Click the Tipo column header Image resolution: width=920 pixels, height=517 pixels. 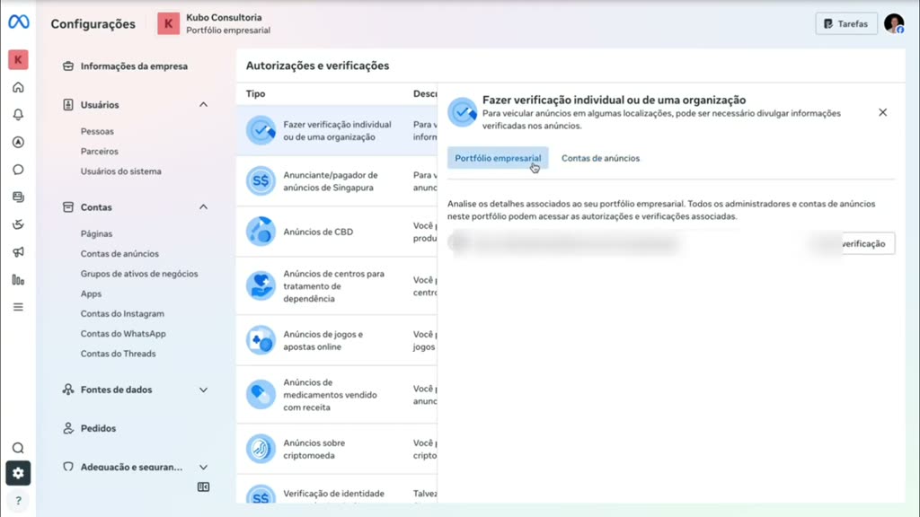pyautogui.click(x=256, y=93)
